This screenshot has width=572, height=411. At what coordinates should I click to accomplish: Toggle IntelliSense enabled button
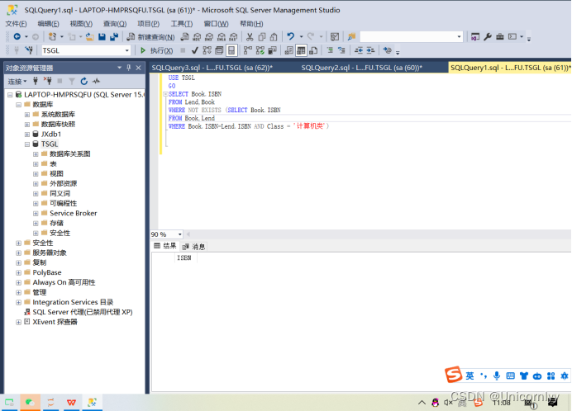coord(231,50)
